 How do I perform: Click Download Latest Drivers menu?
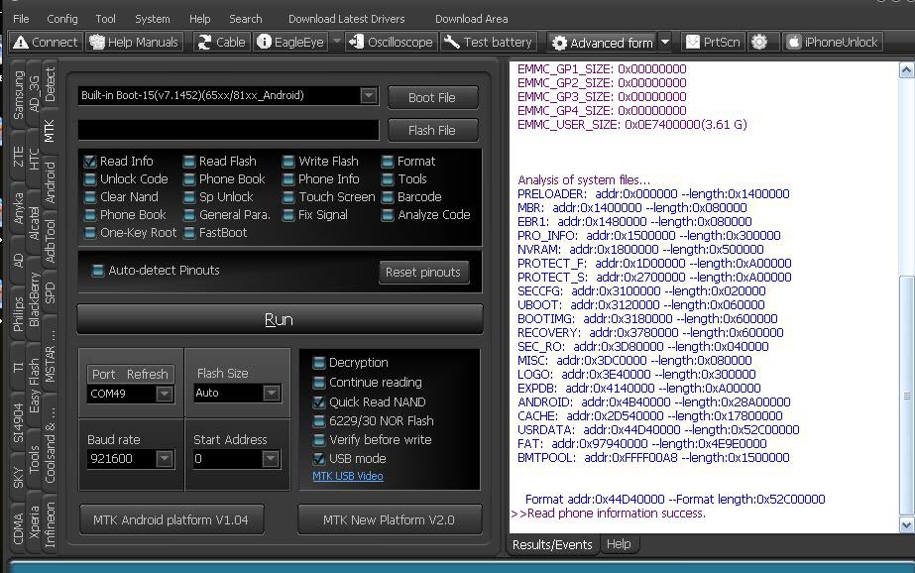click(x=347, y=19)
